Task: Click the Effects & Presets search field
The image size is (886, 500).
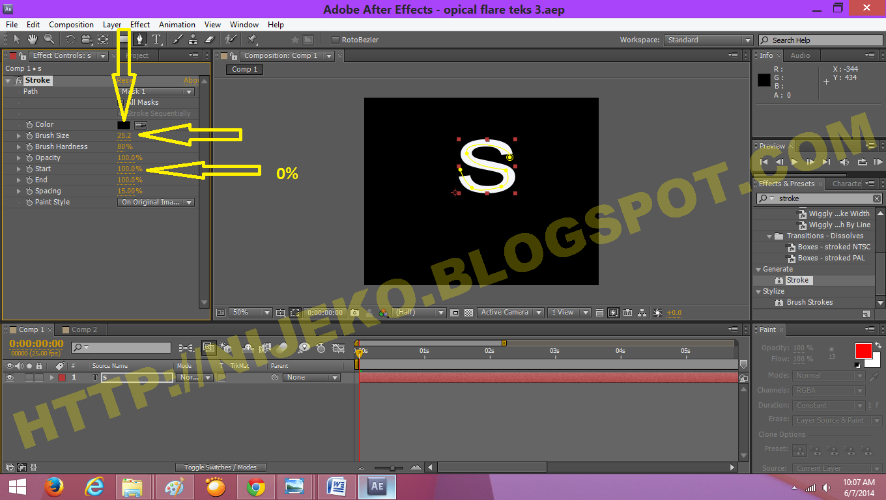Action: [820, 199]
